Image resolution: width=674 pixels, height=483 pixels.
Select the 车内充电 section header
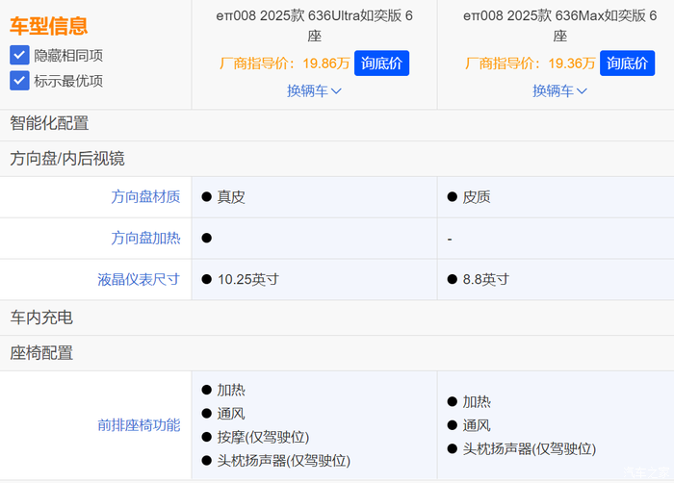point(41,318)
